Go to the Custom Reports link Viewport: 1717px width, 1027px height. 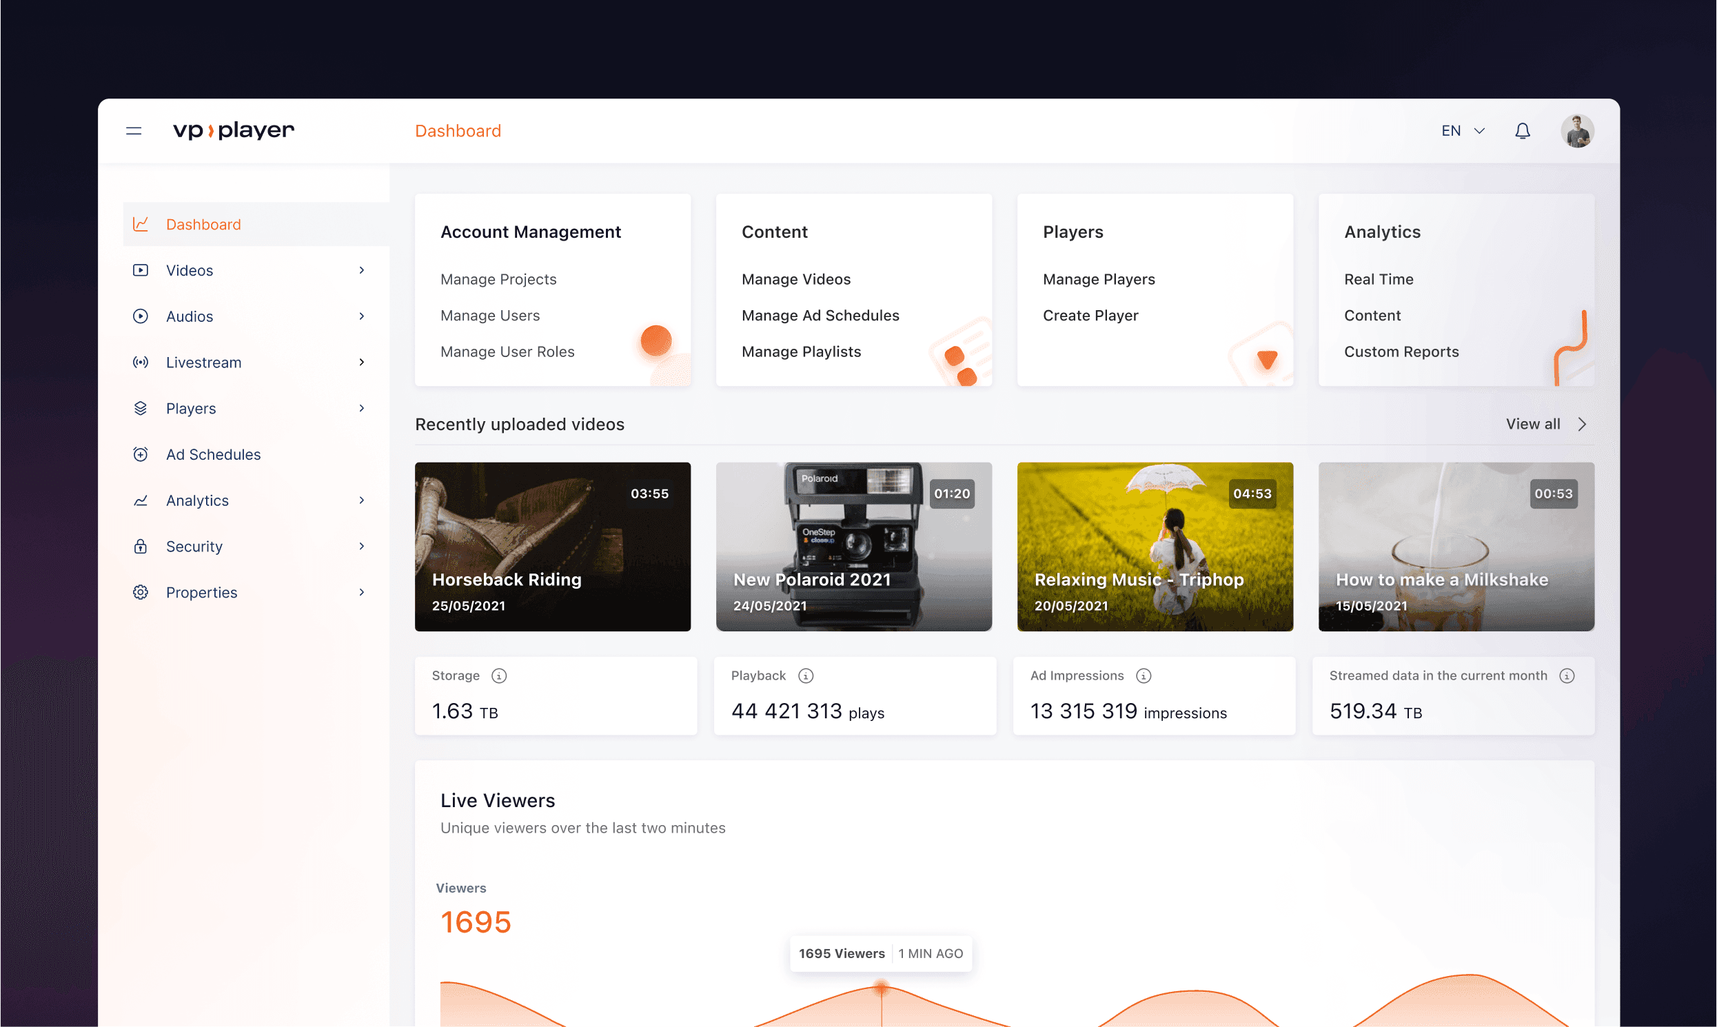click(1401, 352)
